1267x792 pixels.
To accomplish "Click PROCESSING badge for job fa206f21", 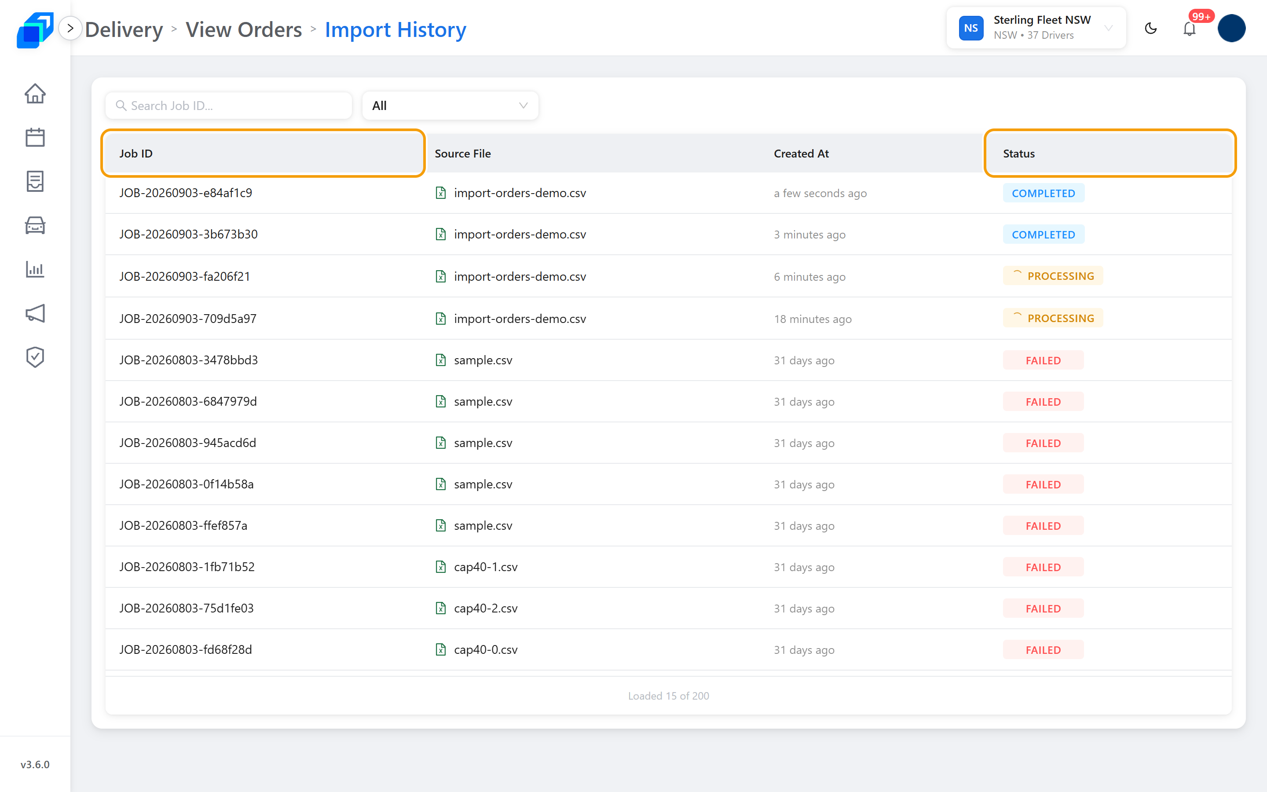I will (1053, 276).
